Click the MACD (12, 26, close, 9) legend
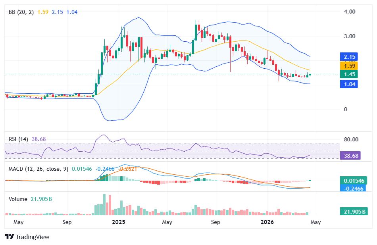The image size is (377, 245). pyautogui.click(x=38, y=169)
